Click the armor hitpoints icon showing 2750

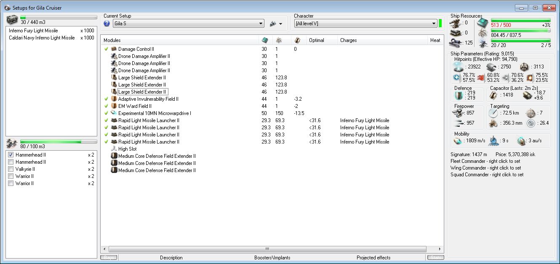[491, 67]
